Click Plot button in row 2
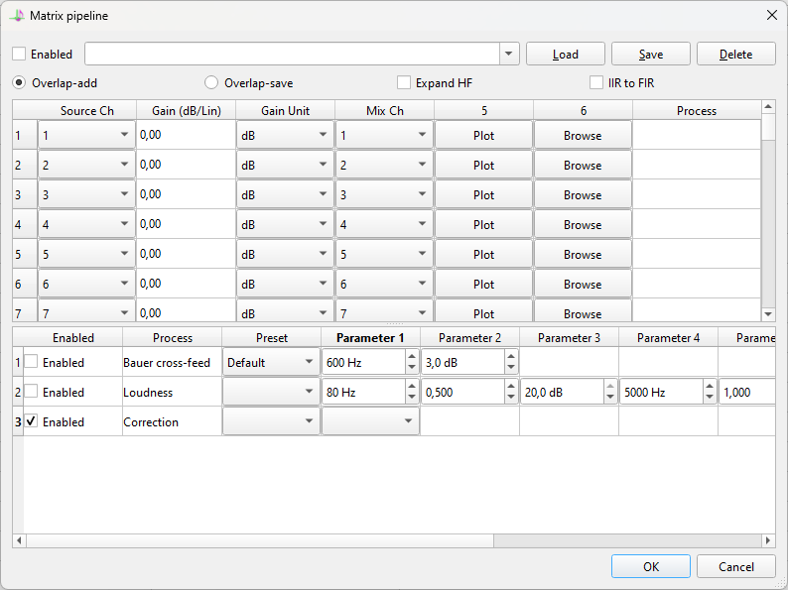788x590 pixels. tap(483, 165)
